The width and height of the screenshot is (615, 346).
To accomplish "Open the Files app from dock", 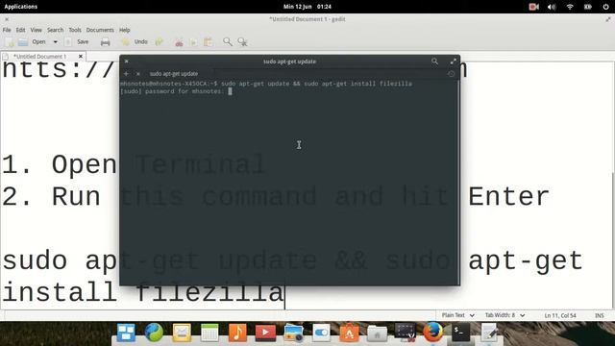I will pyautogui.click(x=377, y=334).
